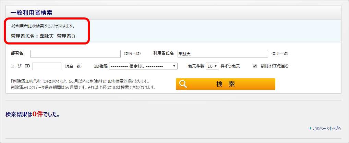Click the 一般利用者IDを検索することができます description

(x=41, y=26)
